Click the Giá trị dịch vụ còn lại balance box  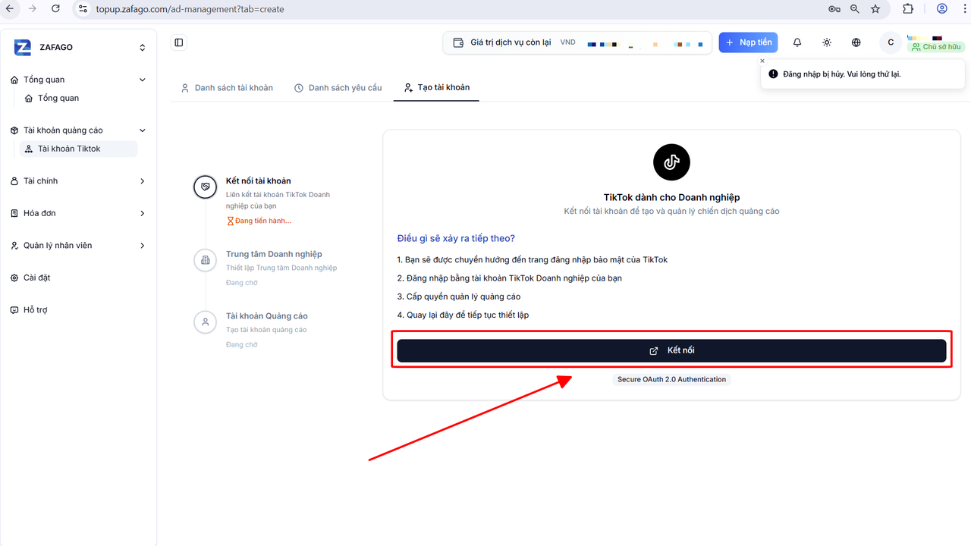577,42
